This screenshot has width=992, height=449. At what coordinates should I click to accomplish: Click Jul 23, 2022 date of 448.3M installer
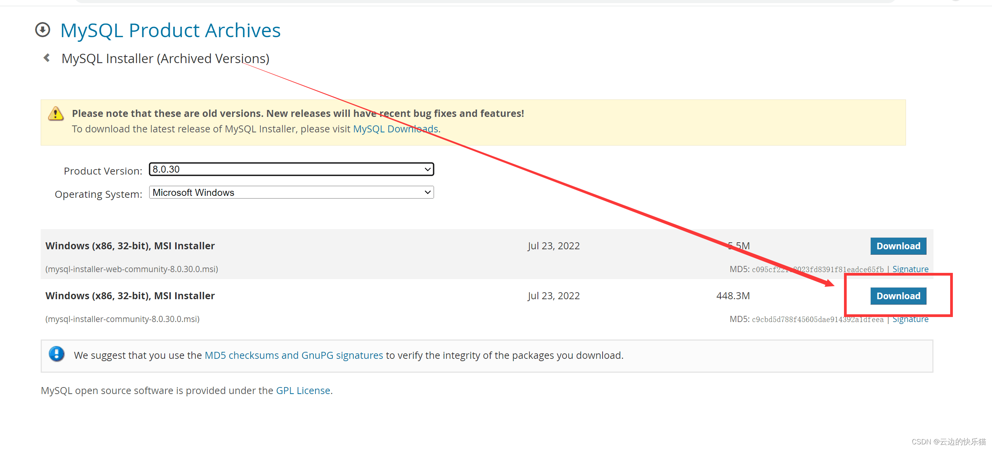(x=554, y=296)
